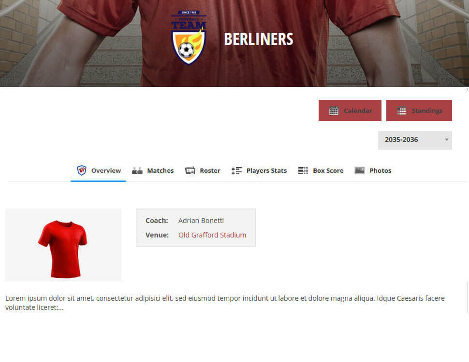469x362 pixels.
Task: Follow the Old Grafford Stadium link
Action: tap(212, 235)
